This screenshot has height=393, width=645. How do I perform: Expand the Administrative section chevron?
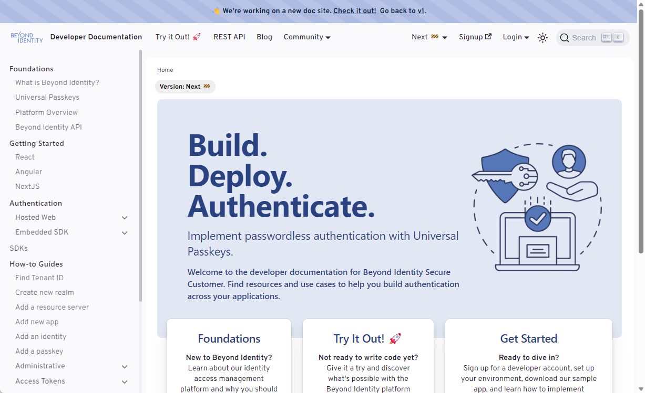[125, 367]
